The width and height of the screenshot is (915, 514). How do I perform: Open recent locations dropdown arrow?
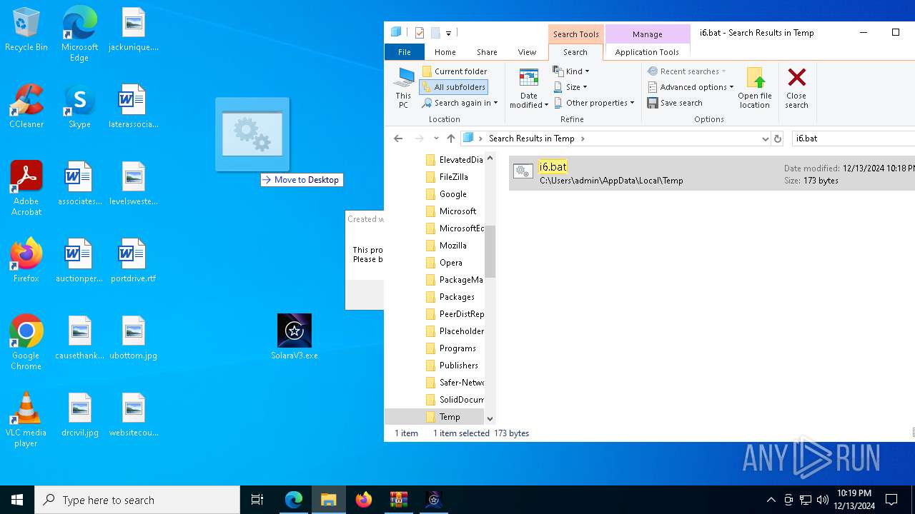point(435,138)
